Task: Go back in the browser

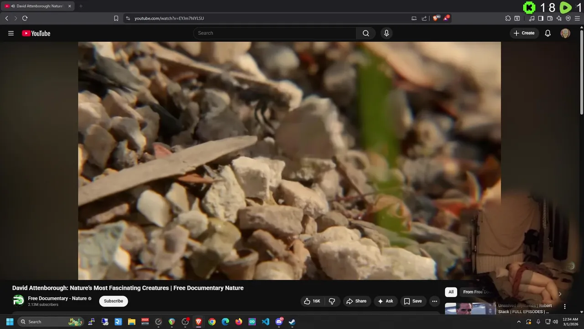Action: coord(6,18)
